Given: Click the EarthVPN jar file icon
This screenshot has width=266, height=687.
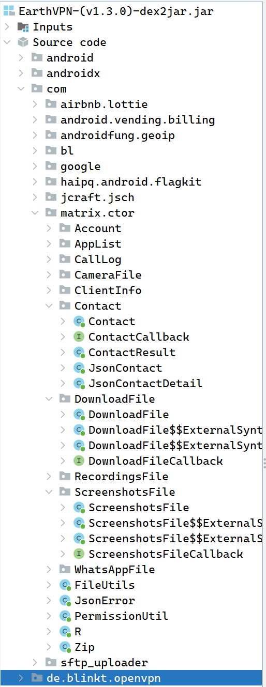Looking at the screenshot, I should coord(9,11).
